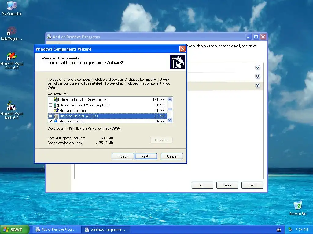This screenshot has width=313, height=234.
Task: Click components list scroll down arrow
Action: click(170, 120)
